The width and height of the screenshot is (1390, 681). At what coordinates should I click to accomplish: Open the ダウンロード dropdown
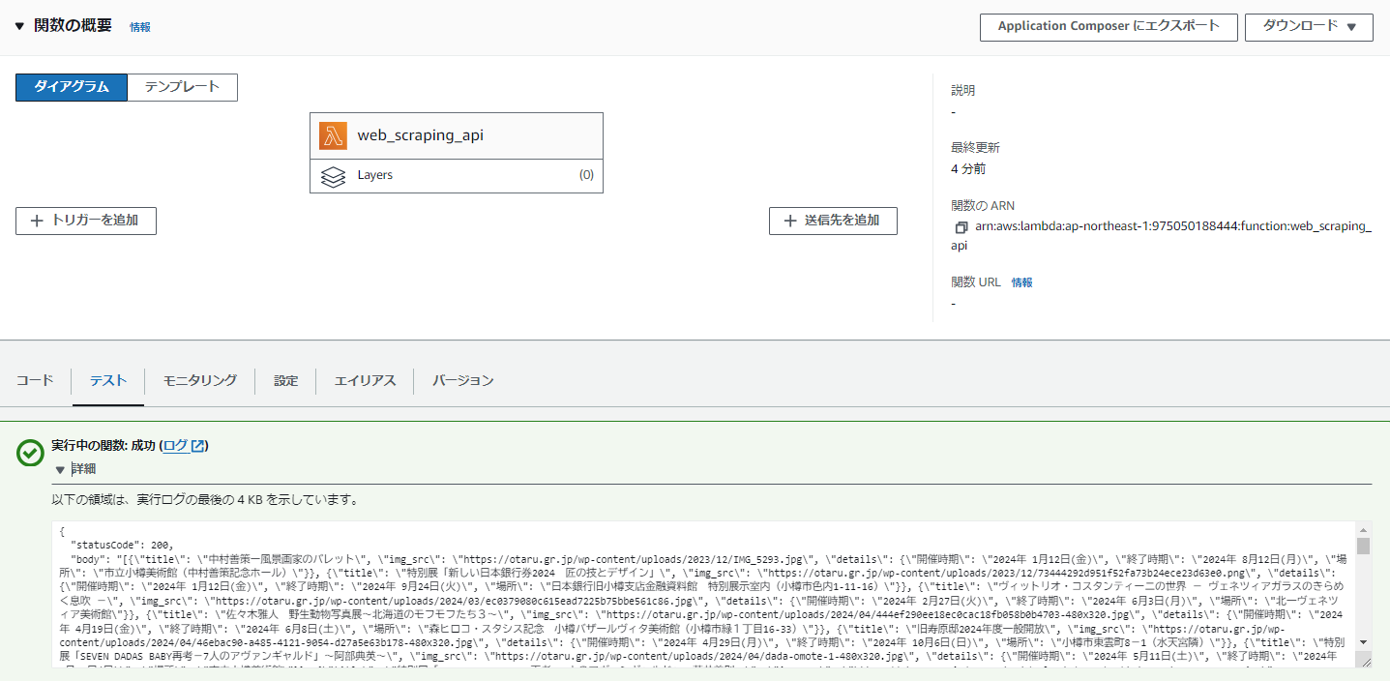[1308, 26]
